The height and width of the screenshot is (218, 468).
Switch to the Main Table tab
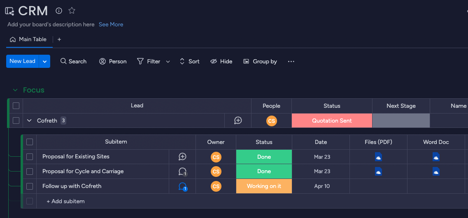[x=28, y=39]
